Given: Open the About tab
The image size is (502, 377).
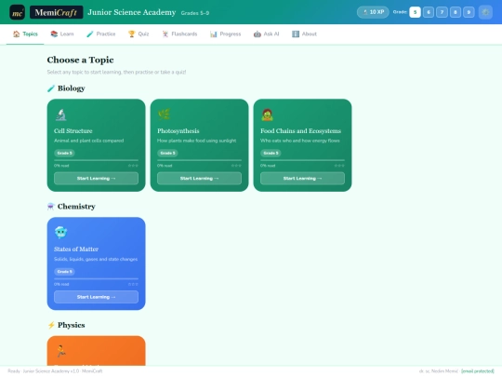Looking at the screenshot, I should coord(304,34).
